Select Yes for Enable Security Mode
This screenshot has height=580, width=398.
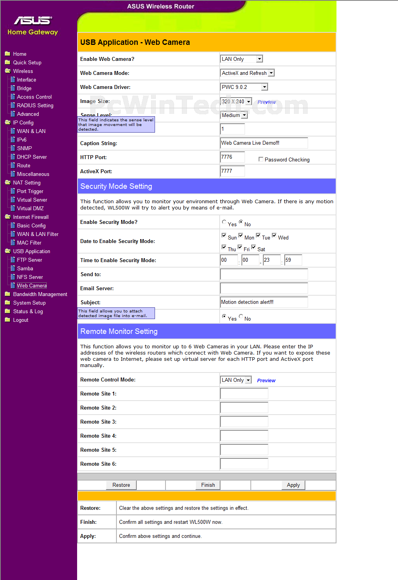point(224,222)
